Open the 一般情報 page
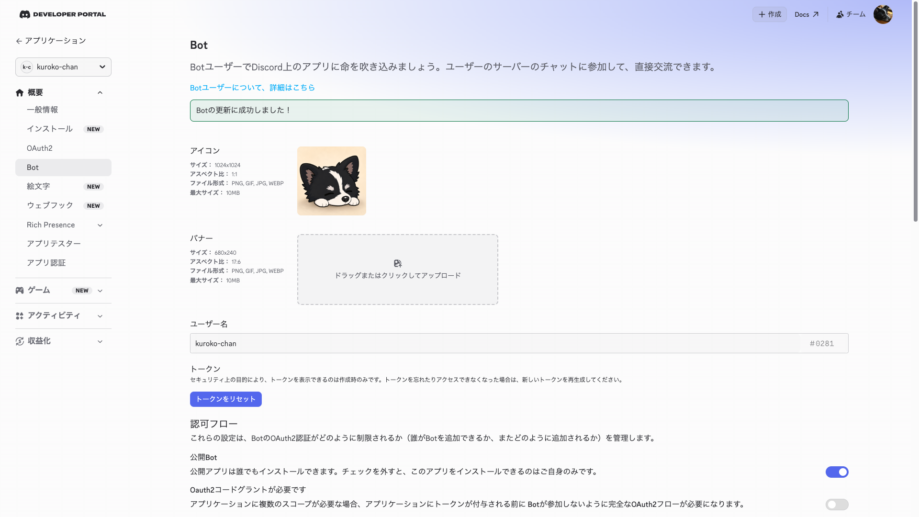 (63, 110)
